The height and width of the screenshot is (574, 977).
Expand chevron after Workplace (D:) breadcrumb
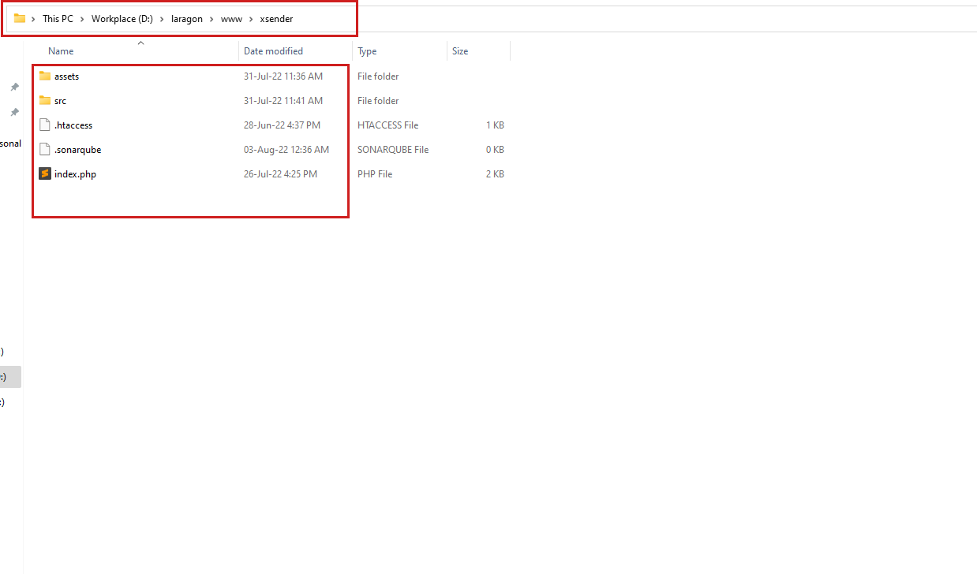pos(162,19)
